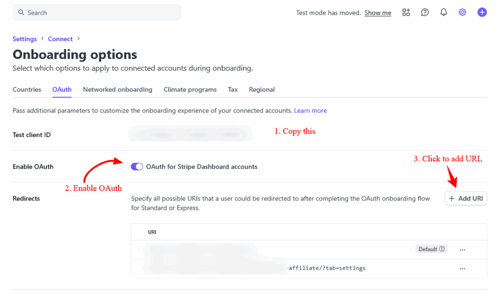Click the plus icon in Add URI

click(452, 199)
